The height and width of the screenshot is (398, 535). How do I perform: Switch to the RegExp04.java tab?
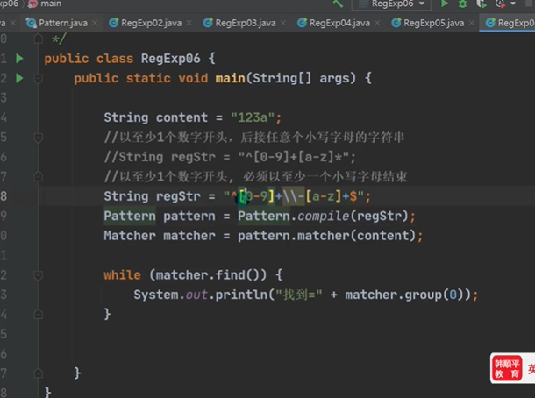339,23
